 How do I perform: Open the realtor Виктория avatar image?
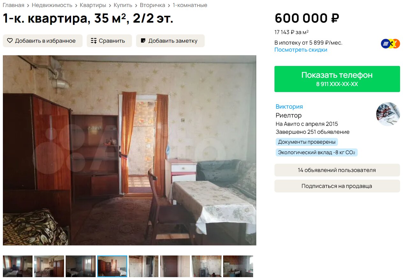point(388,114)
